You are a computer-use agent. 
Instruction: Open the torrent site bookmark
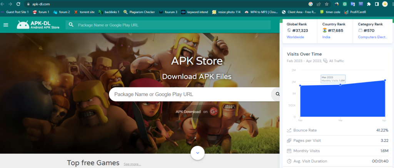(84, 12)
